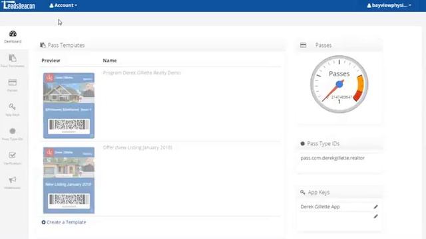The width and height of the screenshot is (426, 239).
Task: Click the LeadsBeacon logo
Action: coord(18,5)
